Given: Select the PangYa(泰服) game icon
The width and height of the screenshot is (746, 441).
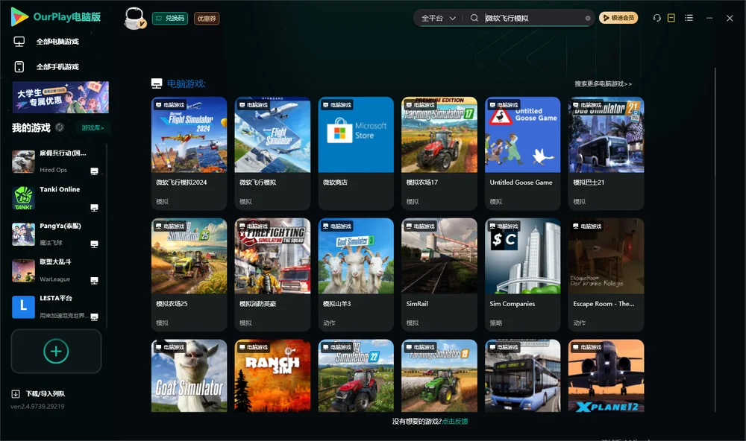Looking at the screenshot, I should (x=23, y=234).
